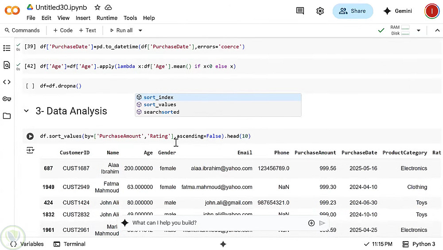Open the files folder icon in sidebar
The height and width of the screenshot is (250, 443).
point(7,116)
